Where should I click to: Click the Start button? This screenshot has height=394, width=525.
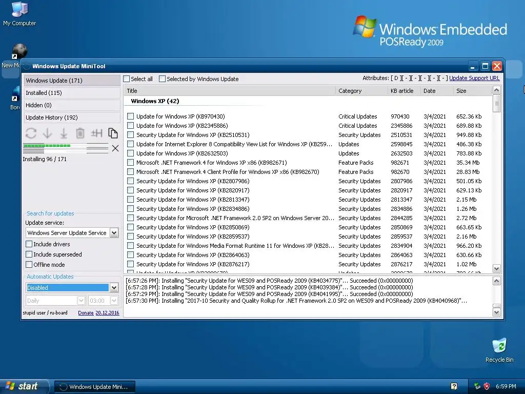[x=24, y=386]
